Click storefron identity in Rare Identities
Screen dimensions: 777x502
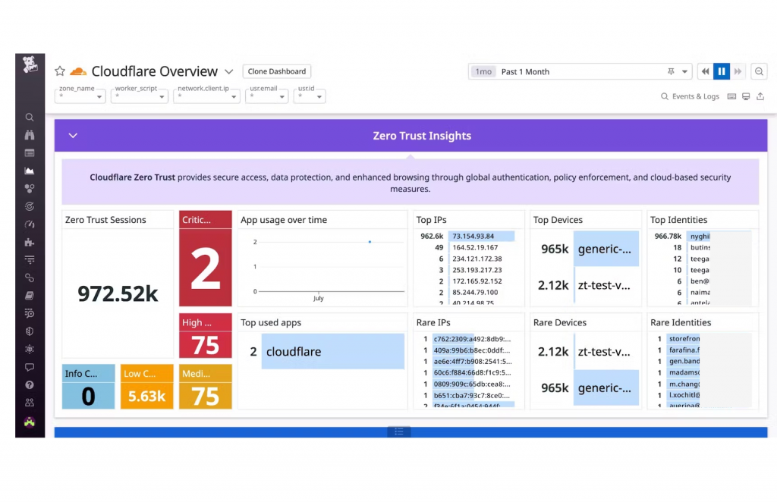coord(684,339)
